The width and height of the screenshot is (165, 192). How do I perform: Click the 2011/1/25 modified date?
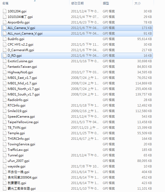[85, 133]
